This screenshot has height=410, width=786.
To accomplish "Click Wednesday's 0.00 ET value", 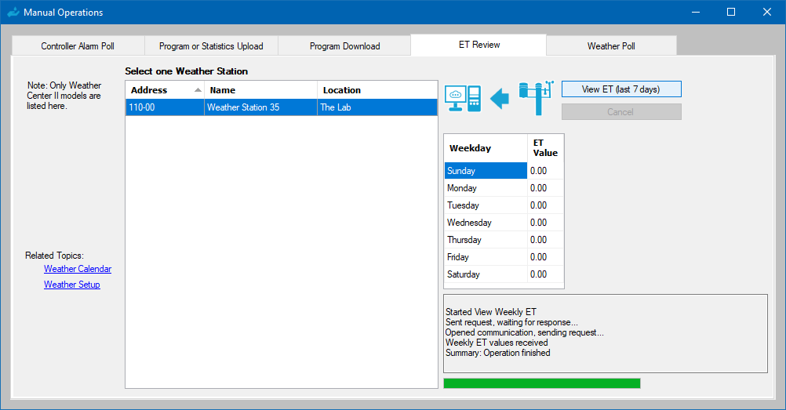I will pos(545,223).
